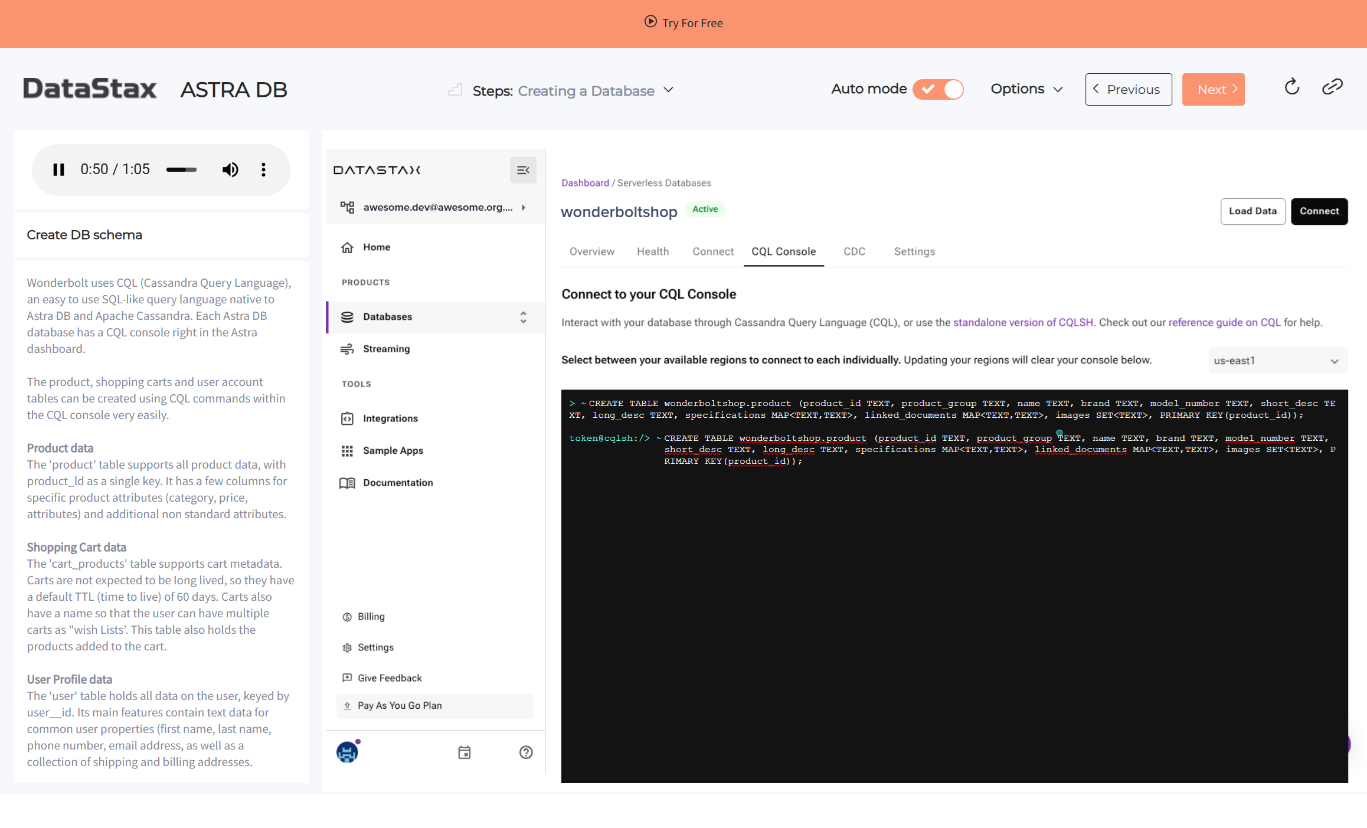Open the standalone version of CQLSH link
The width and height of the screenshot is (1367, 828).
[x=1023, y=322]
